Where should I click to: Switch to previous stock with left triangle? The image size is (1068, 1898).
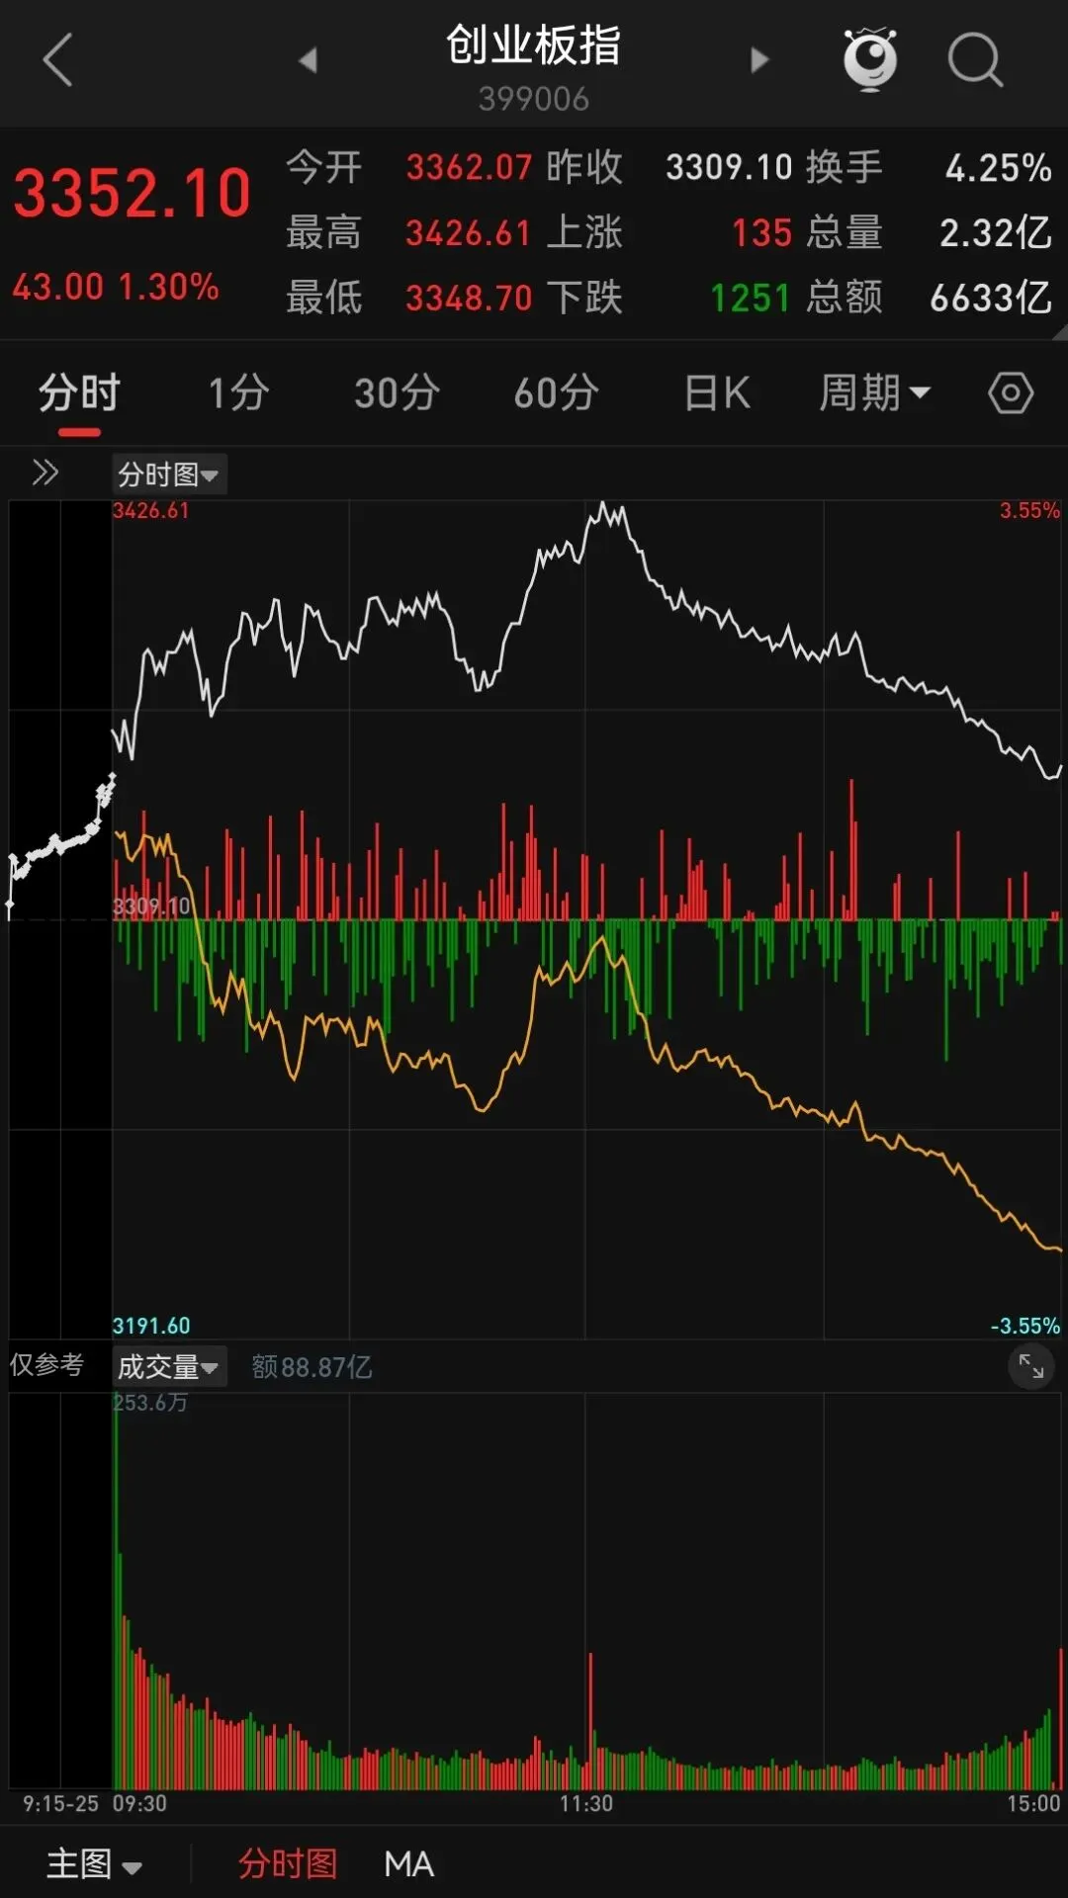[x=309, y=60]
